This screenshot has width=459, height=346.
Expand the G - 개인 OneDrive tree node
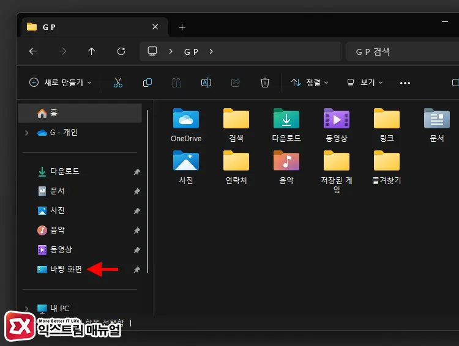tap(27, 133)
